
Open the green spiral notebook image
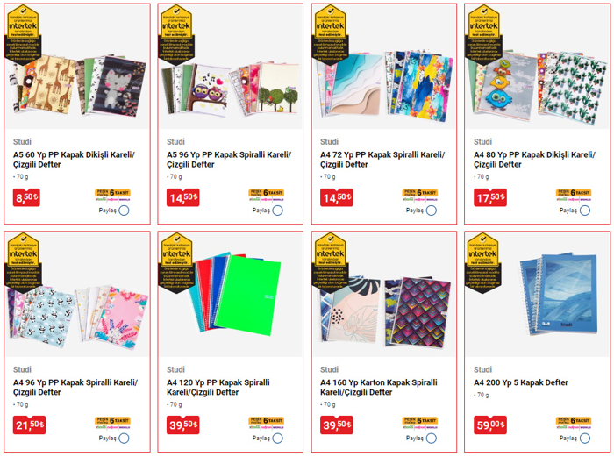click(231, 295)
